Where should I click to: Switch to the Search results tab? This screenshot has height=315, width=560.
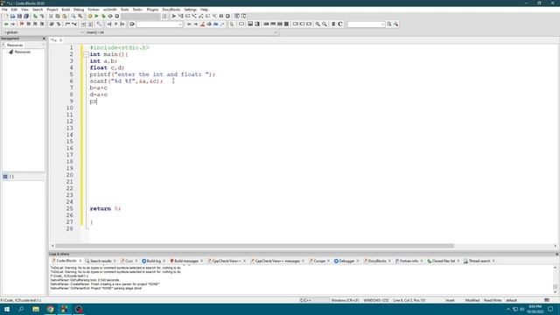pos(101,261)
